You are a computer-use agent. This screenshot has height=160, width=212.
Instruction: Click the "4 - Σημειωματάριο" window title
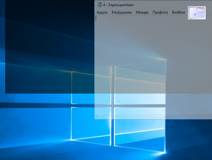click(118, 5)
